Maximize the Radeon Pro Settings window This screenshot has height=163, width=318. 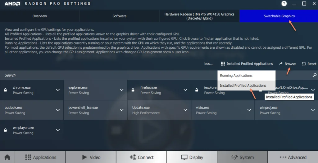304,3
